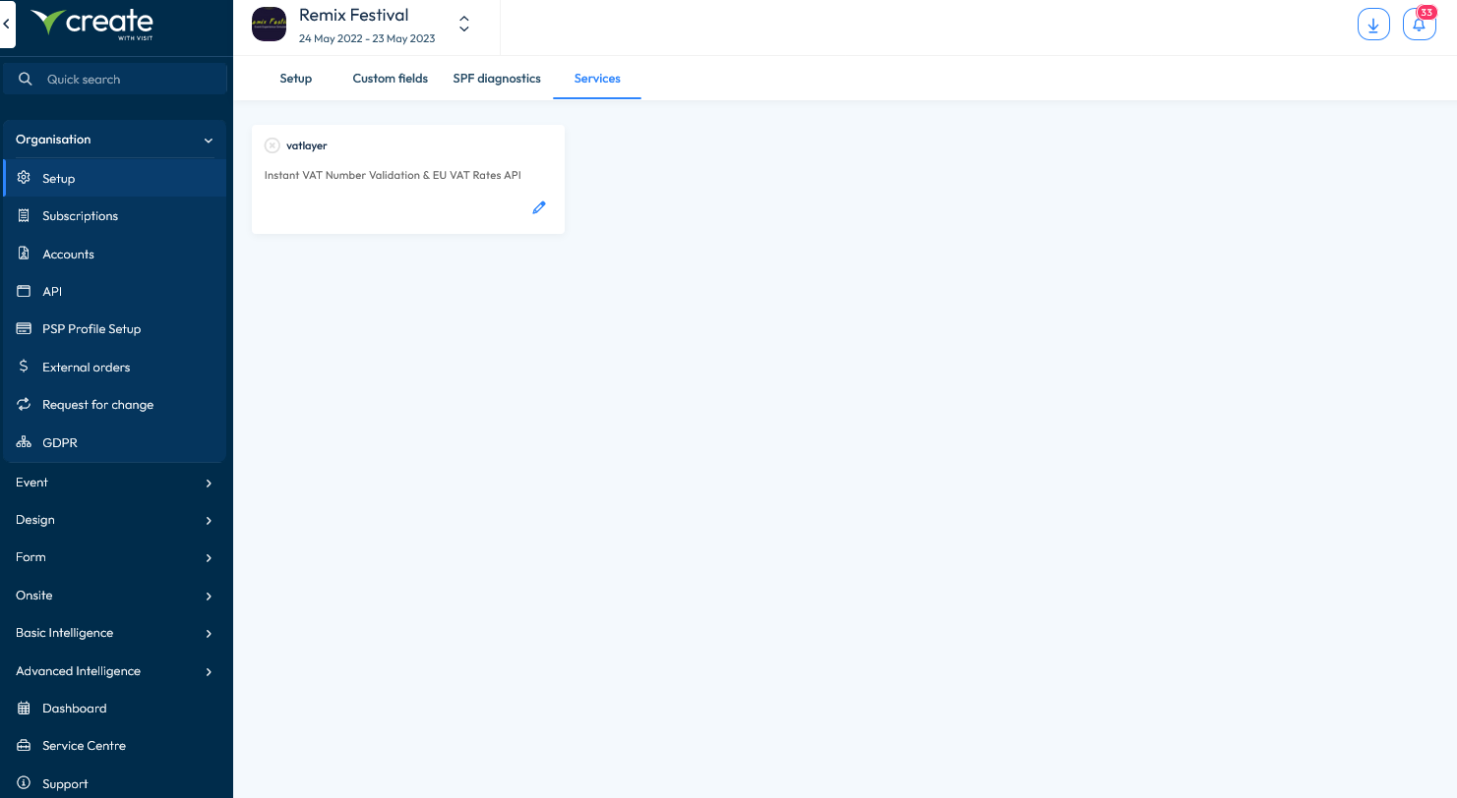Viewport: 1457px width, 798px height.
Task: Switch to the SPF diagnostics tab
Action: click(x=497, y=79)
